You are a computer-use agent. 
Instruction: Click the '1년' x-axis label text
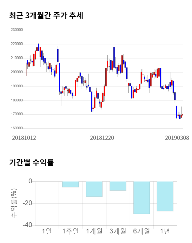coord(165,231)
